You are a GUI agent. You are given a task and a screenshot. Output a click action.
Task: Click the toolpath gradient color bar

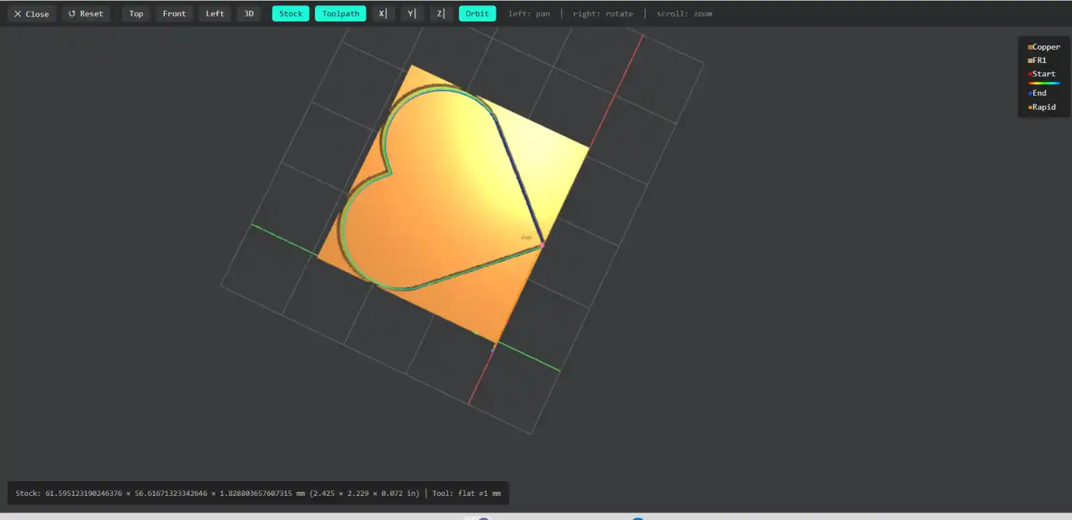pos(1044,83)
